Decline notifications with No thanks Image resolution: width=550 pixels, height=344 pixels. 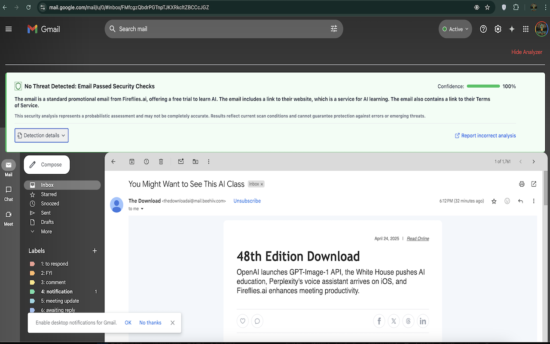(150, 322)
